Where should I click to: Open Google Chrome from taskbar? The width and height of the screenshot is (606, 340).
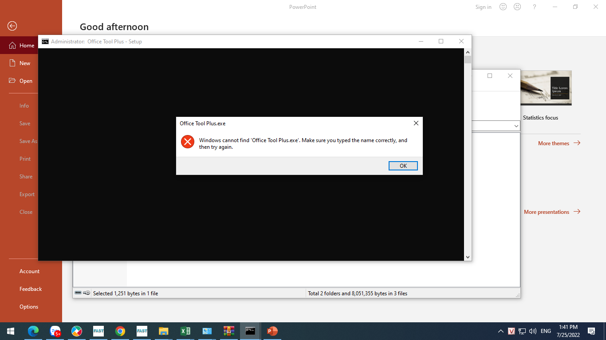pos(120,331)
